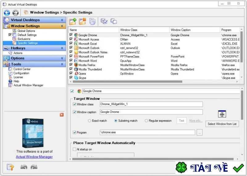Select the Regular expression radio button
Viewport: 247px width, 176px height.
[146, 121]
